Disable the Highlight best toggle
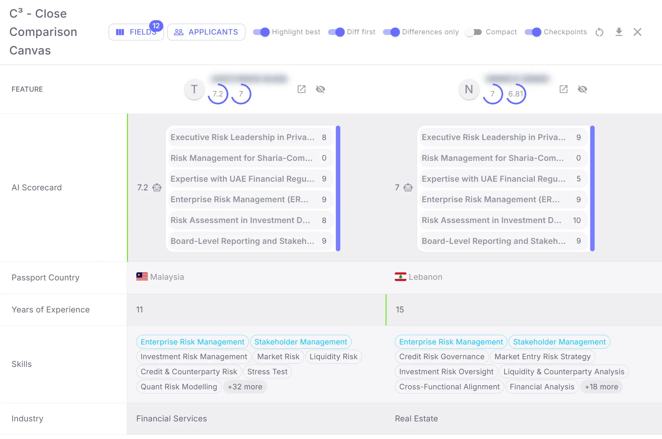662x439 pixels. pos(261,32)
